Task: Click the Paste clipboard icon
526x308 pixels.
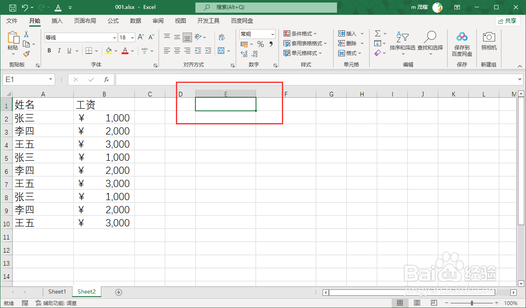Action: coord(13,38)
